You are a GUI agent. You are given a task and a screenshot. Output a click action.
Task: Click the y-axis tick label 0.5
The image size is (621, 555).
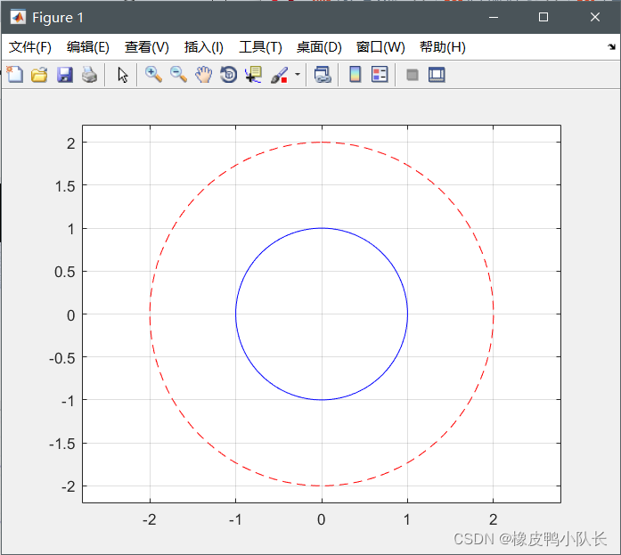pyautogui.click(x=64, y=272)
